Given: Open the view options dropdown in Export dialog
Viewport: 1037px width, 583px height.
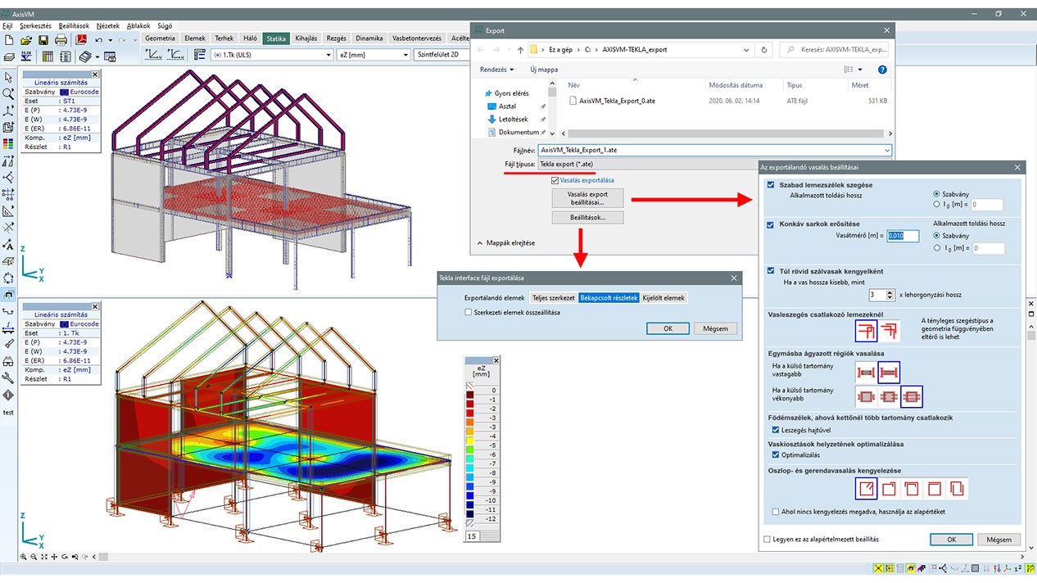Looking at the screenshot, I should 859,70.
